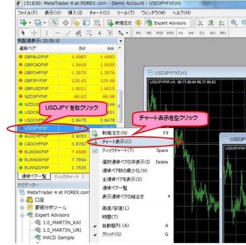Select the crosshair tool
Image resolution: width=246 pixels, height=245 pixels.
[34, 33]
